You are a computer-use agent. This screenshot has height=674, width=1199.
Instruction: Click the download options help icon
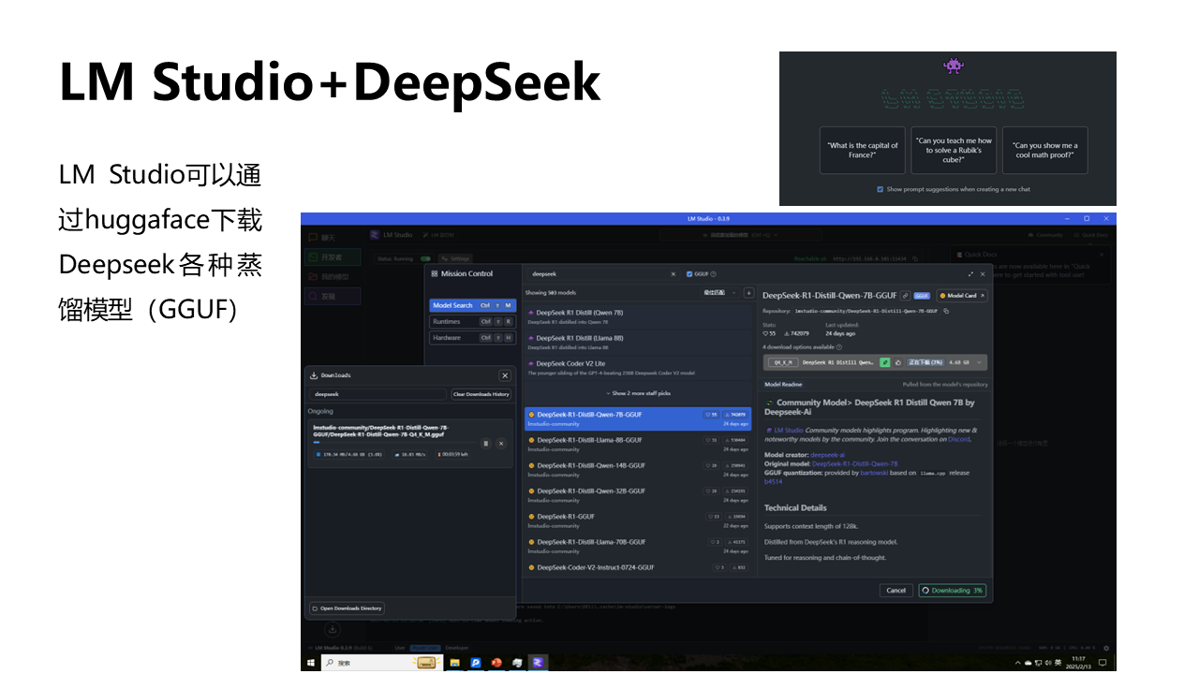point(838,346)
